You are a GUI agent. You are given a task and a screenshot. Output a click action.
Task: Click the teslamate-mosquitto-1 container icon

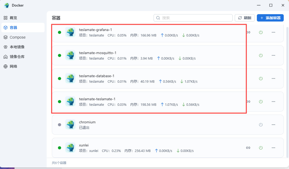click(70, 55)
